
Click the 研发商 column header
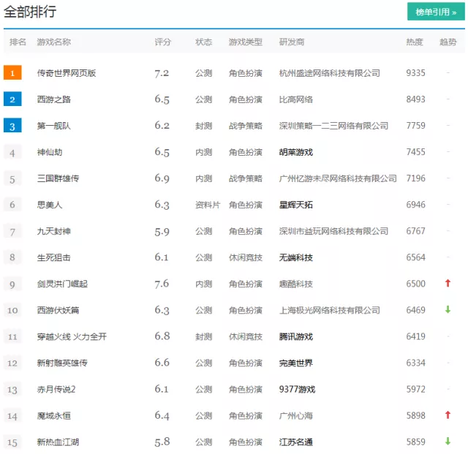coord(292,42)
